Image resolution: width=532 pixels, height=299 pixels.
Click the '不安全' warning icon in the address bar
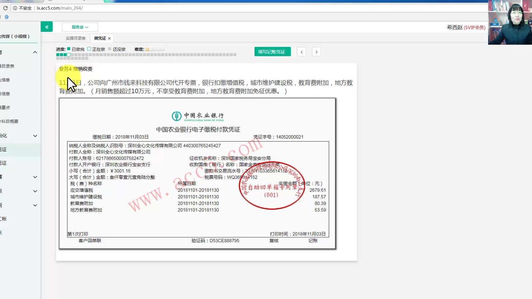click(15, 8)
